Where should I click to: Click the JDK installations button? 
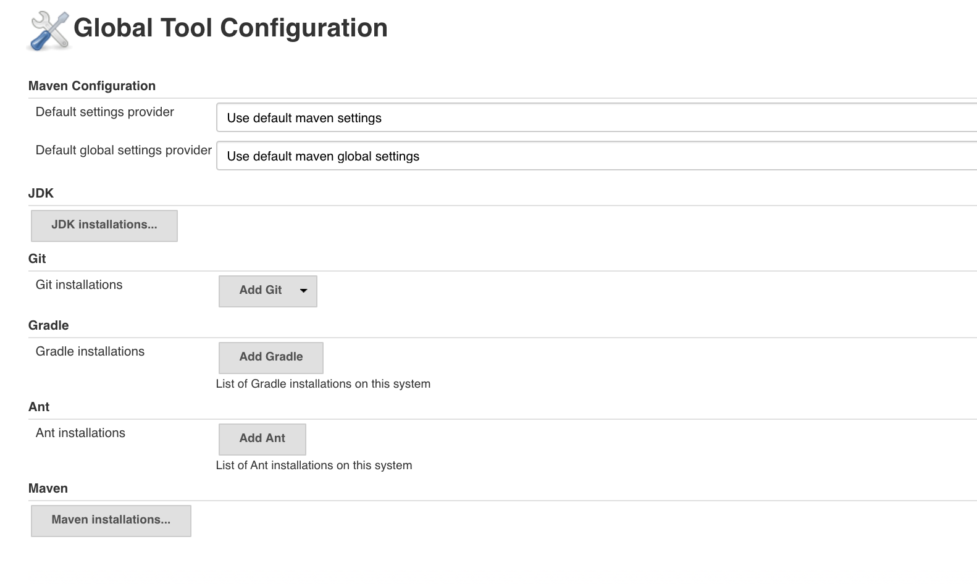pos(104,225)
